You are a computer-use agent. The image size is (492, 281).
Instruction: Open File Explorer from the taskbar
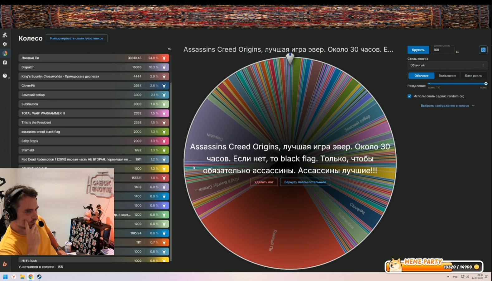click(22, 277)
